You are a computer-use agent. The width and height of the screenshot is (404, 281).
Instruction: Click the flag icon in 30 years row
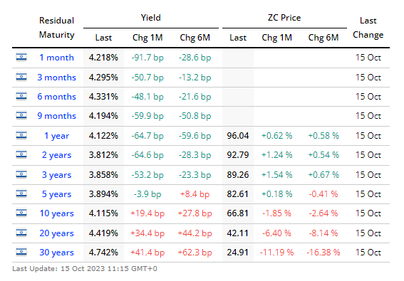tap(21, 252)
